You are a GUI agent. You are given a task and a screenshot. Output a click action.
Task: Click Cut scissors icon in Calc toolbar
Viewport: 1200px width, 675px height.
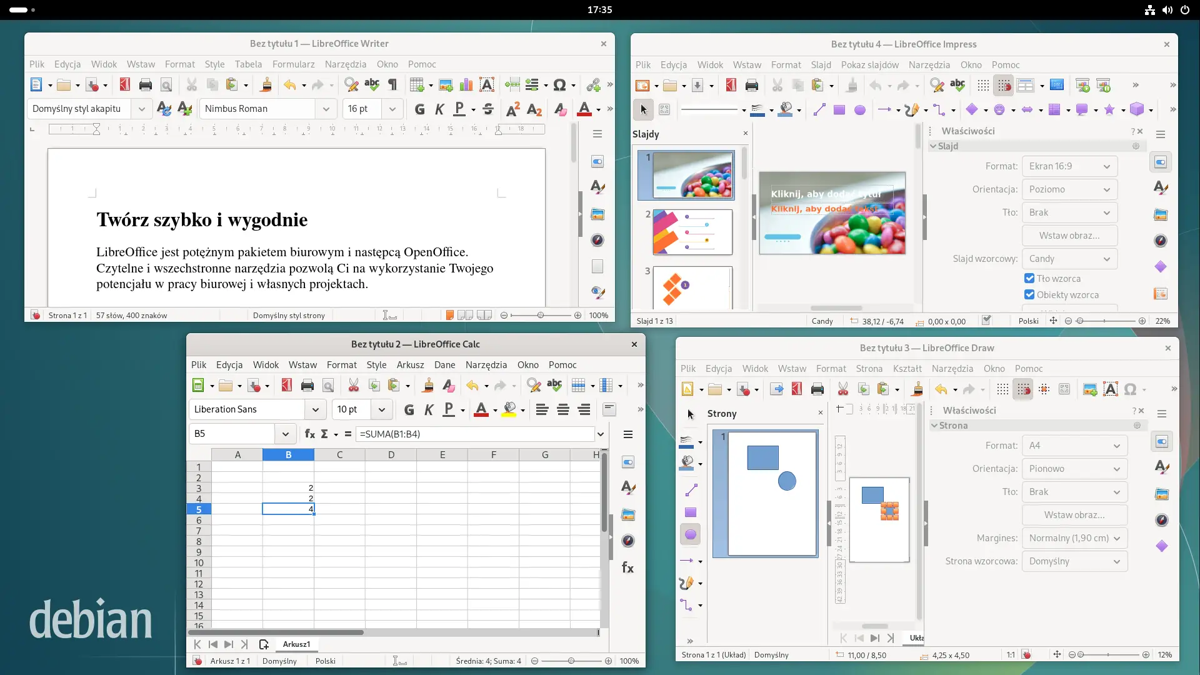354,386
